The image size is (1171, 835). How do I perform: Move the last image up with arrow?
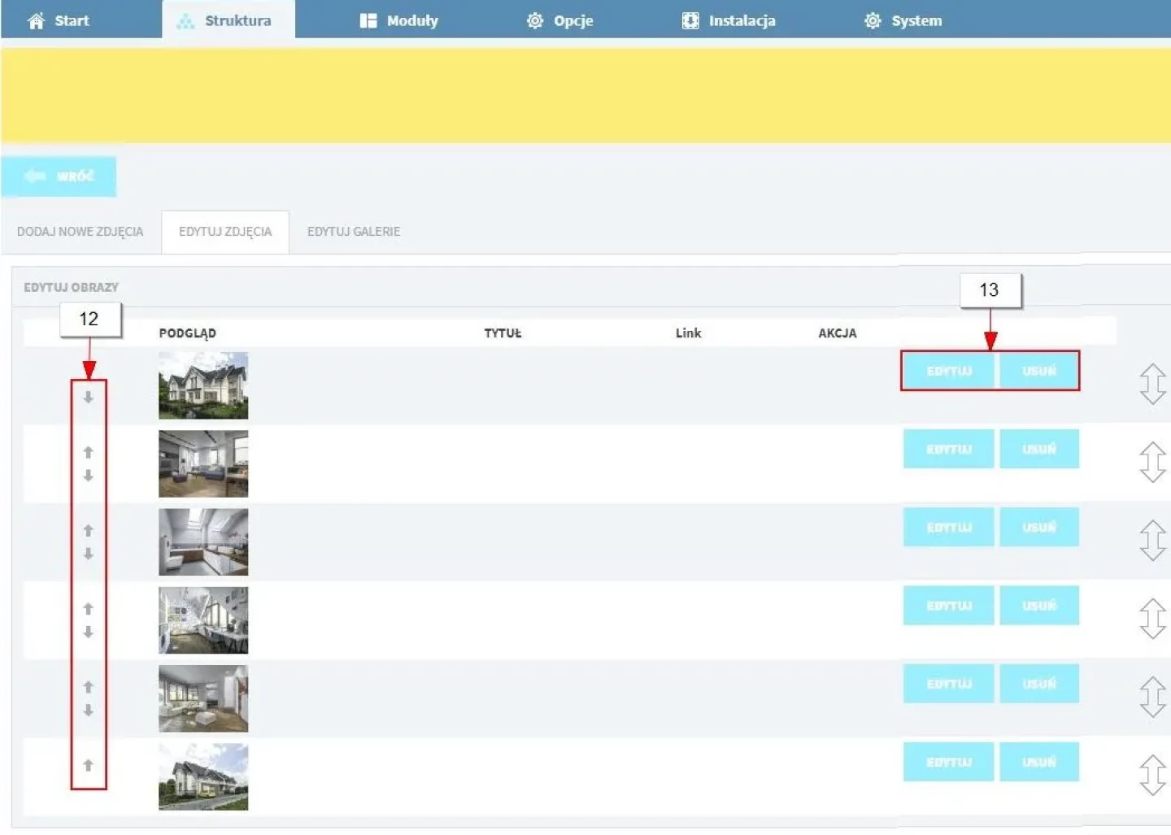coord(88,765)
